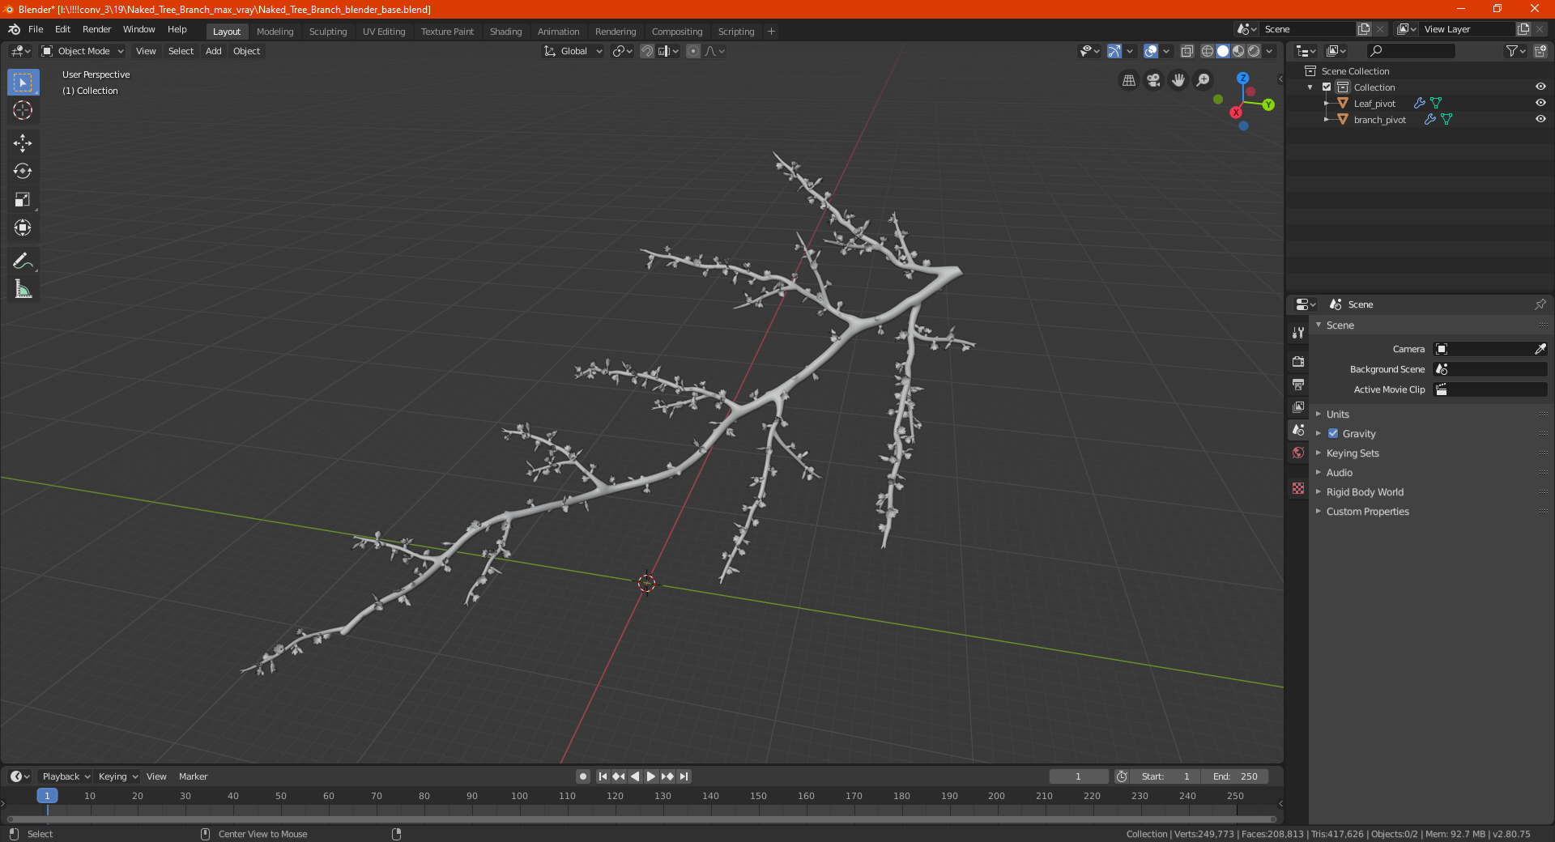Toggle auto keying record button
The image size is (1555, 842).
(583, 776)
